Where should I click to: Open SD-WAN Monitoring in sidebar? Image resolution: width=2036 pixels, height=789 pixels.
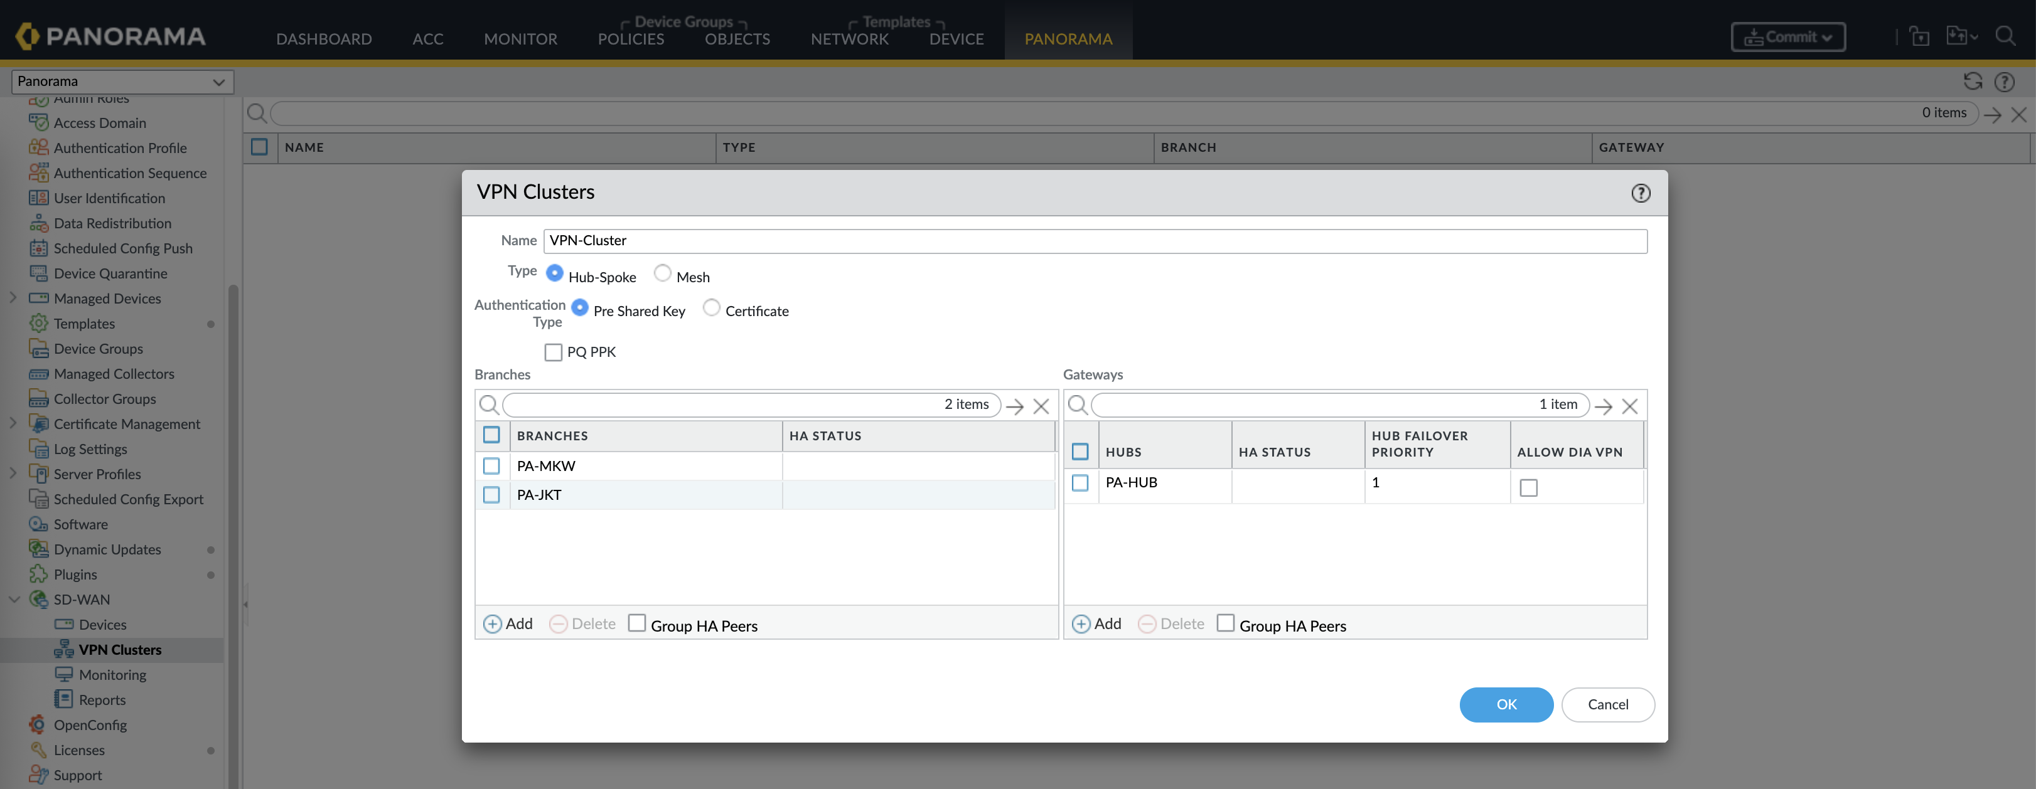[x=112, y=674]
